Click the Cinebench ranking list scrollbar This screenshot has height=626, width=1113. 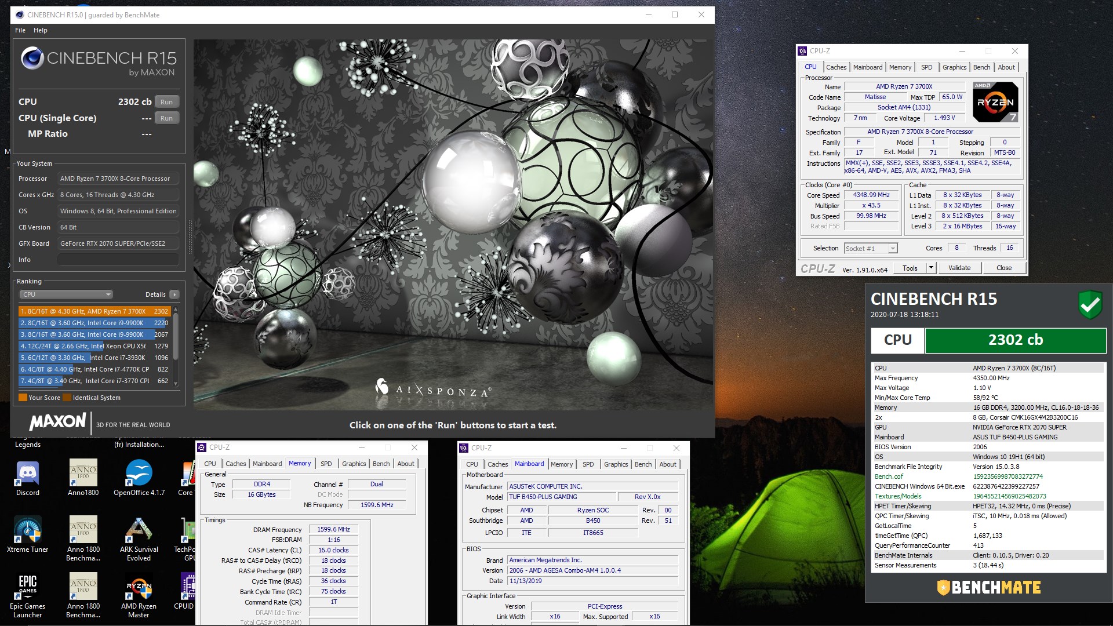tap(176, 346)
